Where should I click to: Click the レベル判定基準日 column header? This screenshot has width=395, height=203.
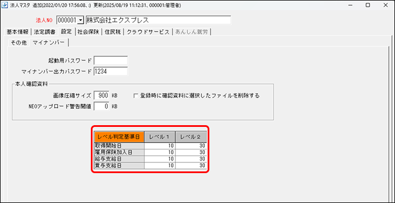pyautogui.click(x=119, y=137)
